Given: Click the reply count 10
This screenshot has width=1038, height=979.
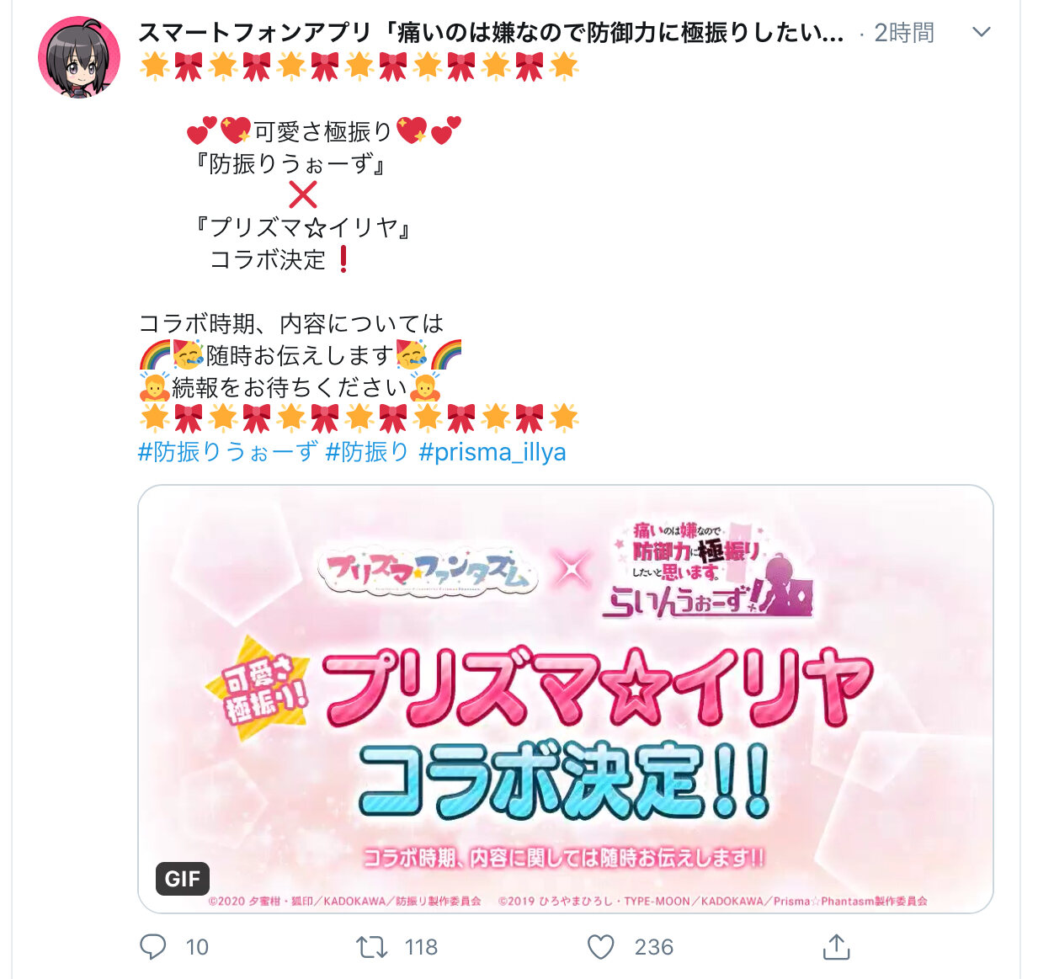Looking at the screenshot, I should (197, 947).
